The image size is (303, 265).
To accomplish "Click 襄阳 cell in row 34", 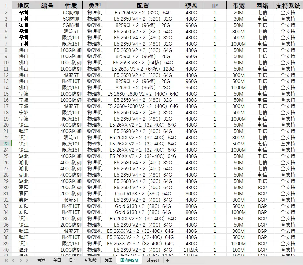I will [x=24, y=212].
